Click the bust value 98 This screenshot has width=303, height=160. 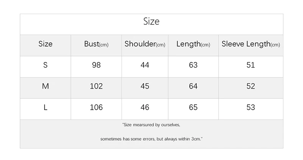[96, 65]
